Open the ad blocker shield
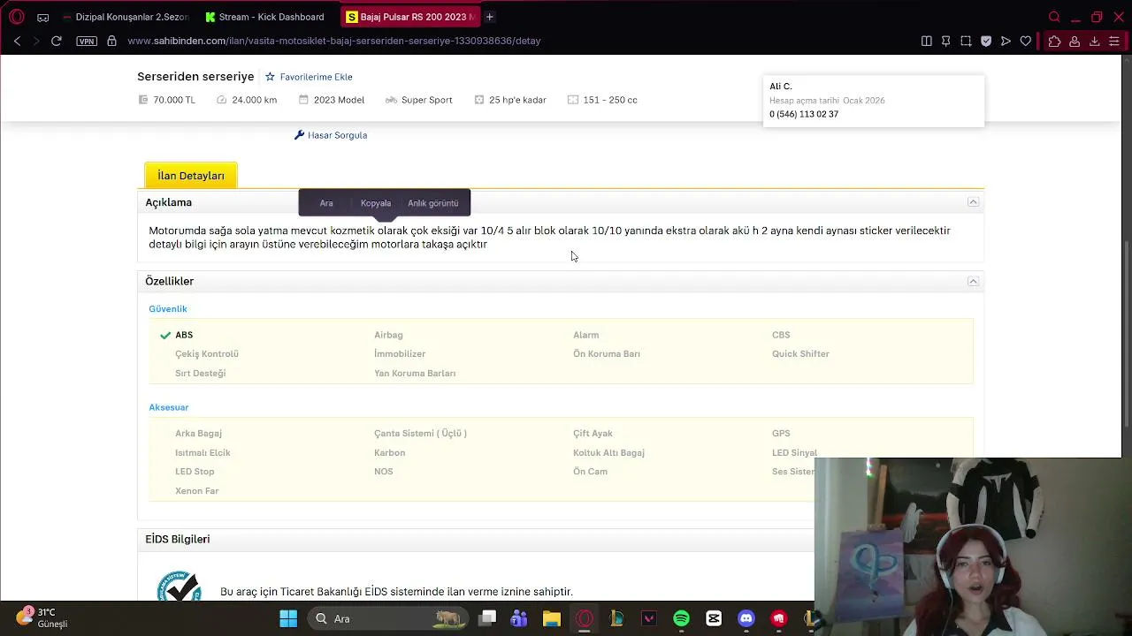The image size is (1132, 636). coord(986,41)
